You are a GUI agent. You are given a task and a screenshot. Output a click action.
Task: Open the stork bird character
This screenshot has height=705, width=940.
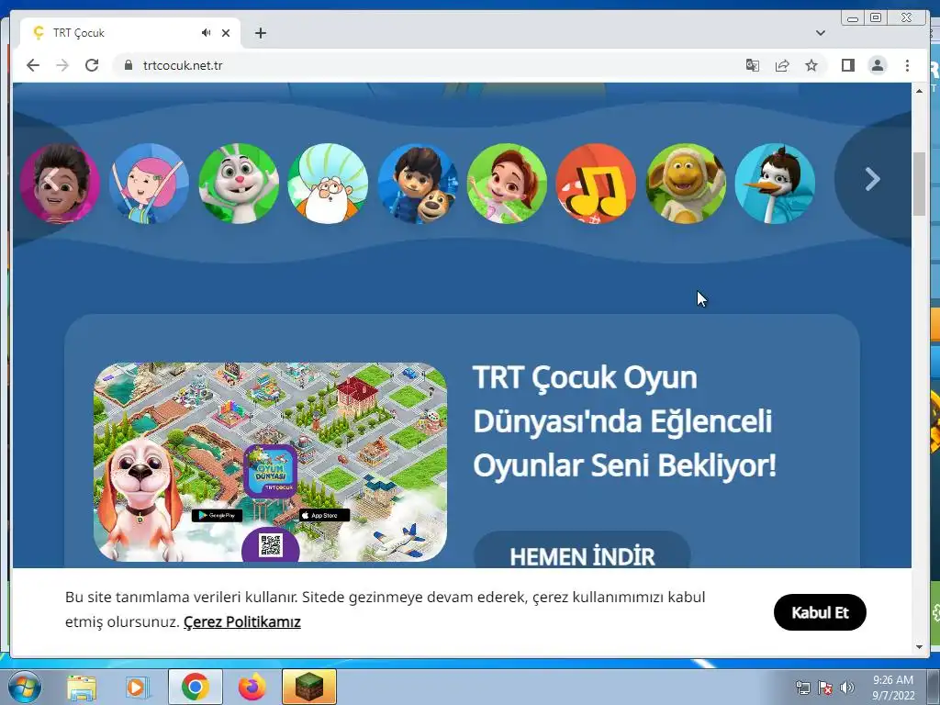[775, 184]
